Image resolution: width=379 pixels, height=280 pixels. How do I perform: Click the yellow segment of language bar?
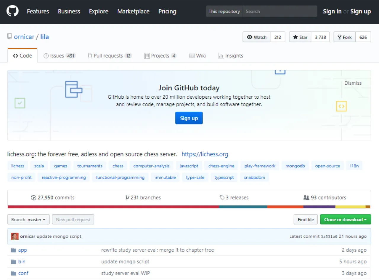(x=351, y=207)
